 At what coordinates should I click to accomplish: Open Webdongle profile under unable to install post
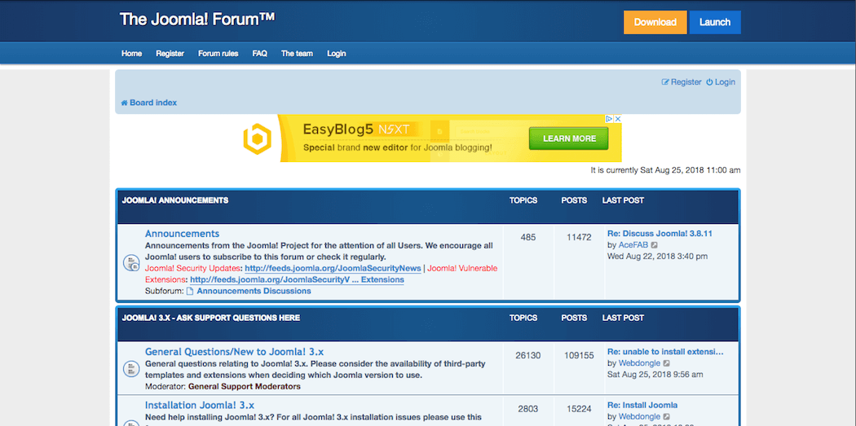[x=639, y=363]
